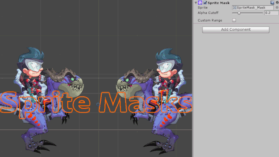Adjust the Alpha Cutoff slider handle
Screen dimensions: 279x157
point(239,13)
